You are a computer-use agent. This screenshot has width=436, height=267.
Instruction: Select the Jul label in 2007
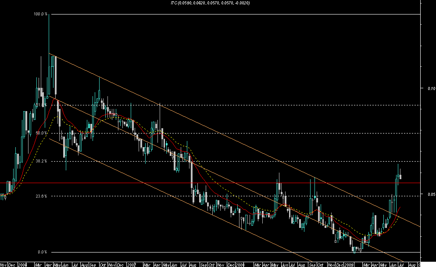(x=183, y=265)
